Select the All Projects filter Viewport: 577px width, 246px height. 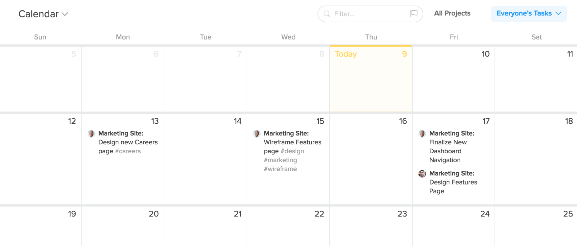[452, 13]
